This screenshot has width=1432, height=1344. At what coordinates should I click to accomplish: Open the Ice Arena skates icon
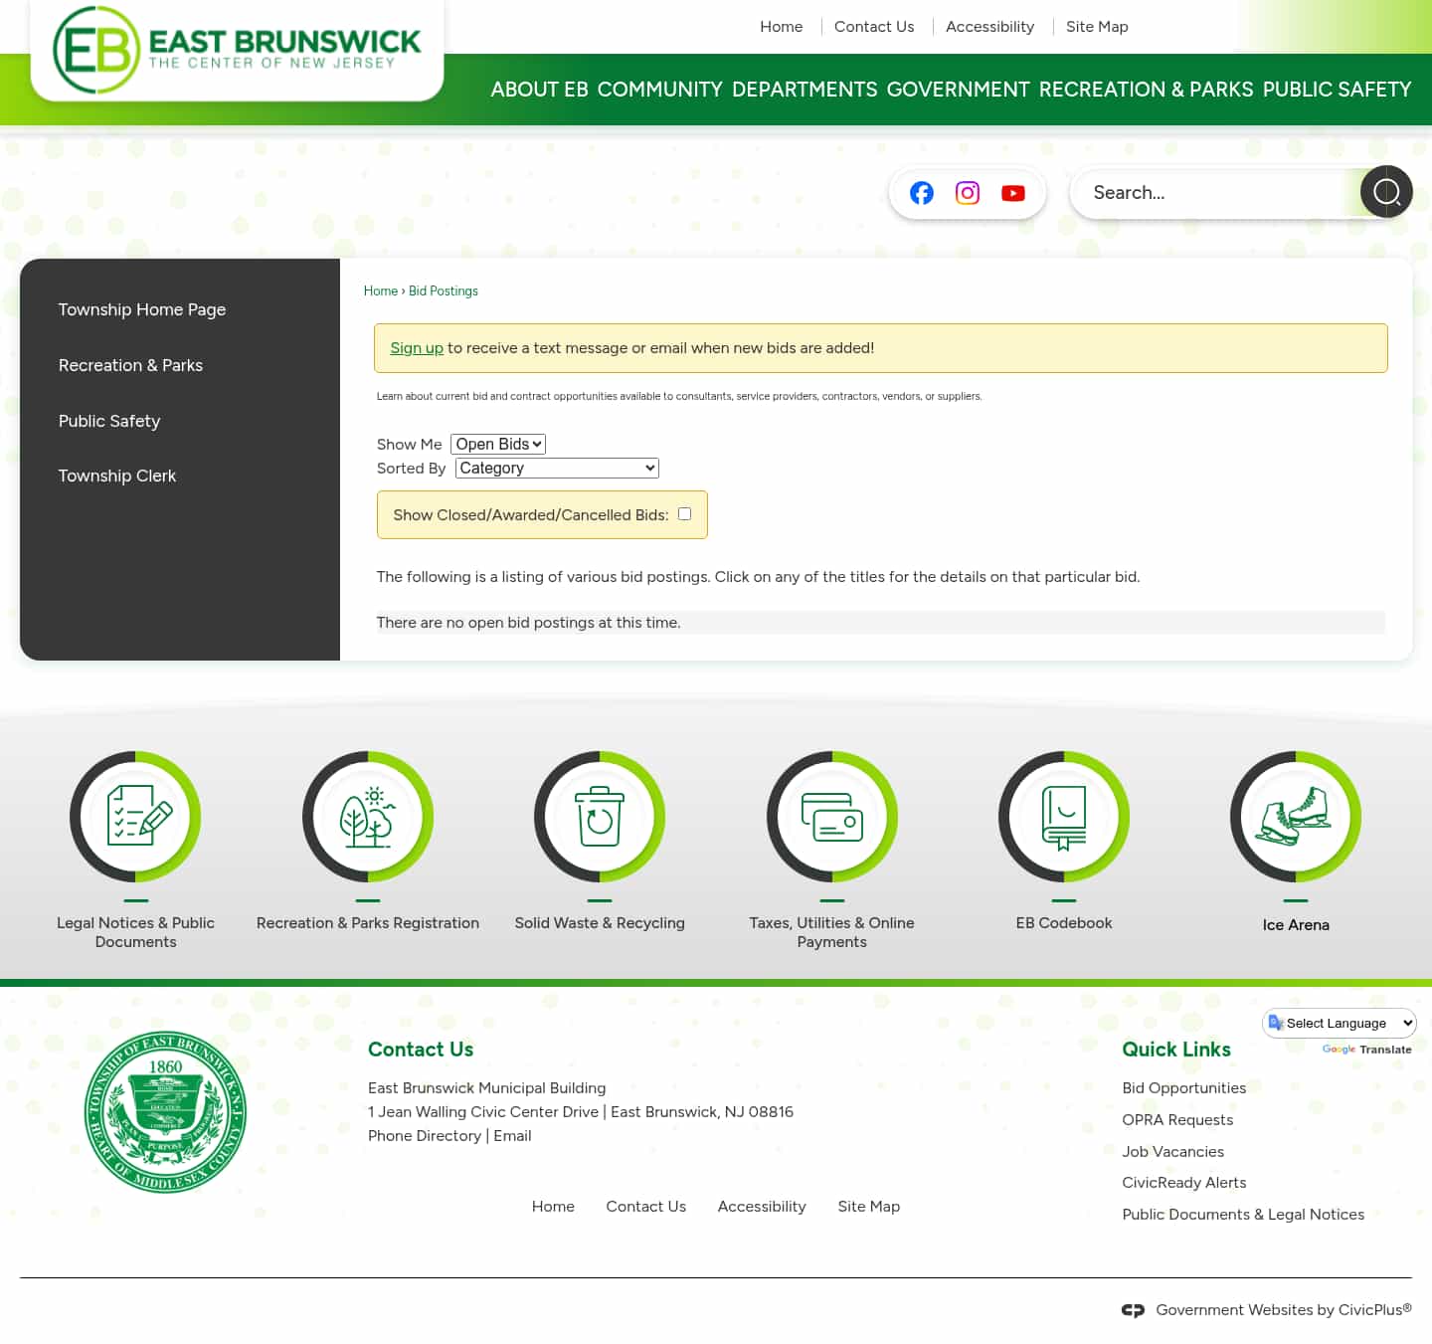[x=1296, y=816]
